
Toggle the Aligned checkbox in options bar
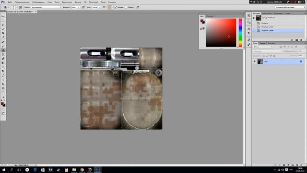tap(116, 7)
